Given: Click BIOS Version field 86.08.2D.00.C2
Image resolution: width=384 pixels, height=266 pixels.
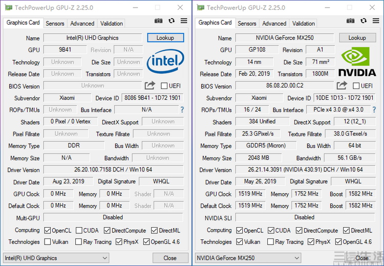Looking at the screenshot, I should 285,85.
